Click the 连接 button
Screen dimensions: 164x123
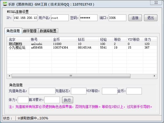(x=135, y=18)
